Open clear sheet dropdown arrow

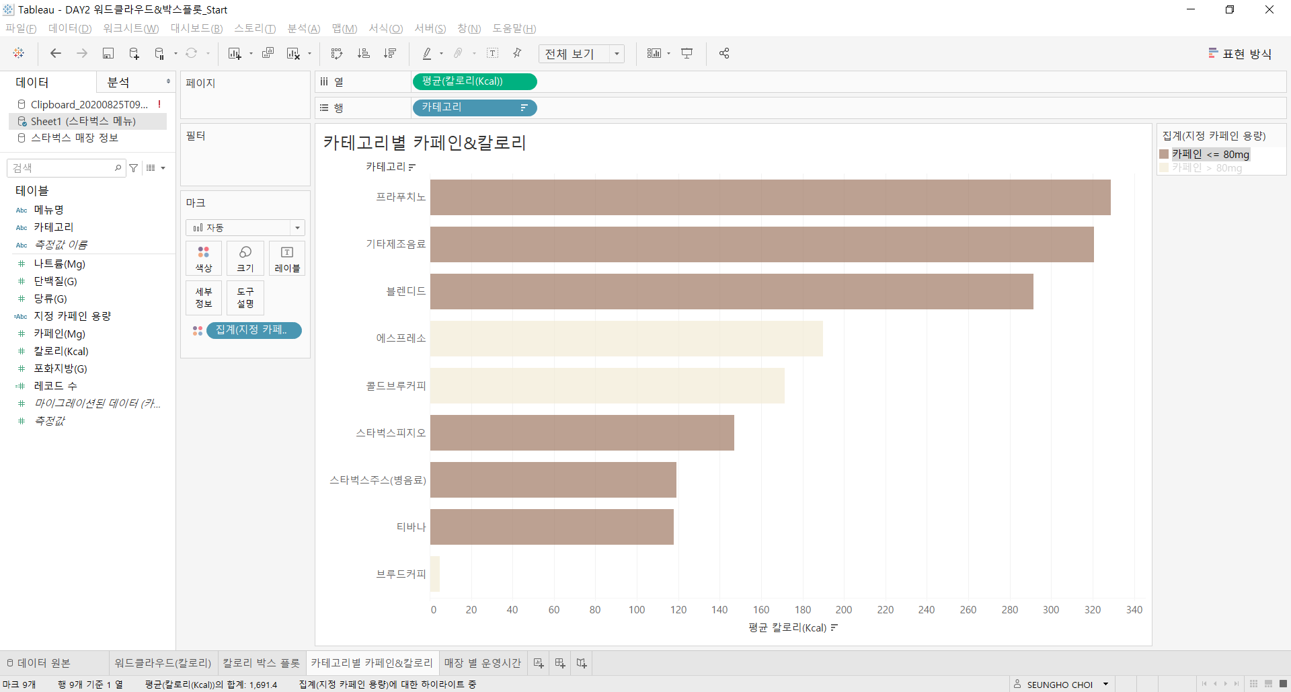click(310, 54)
